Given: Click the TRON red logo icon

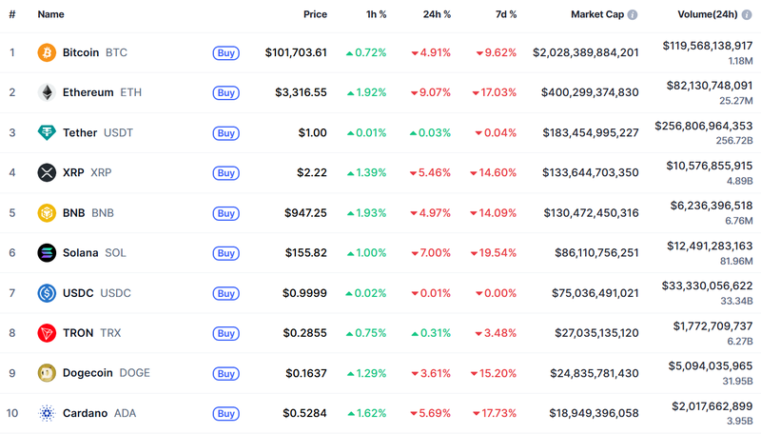Looking at the screenshot, I should pyautogui.click(x=47, y=332).
